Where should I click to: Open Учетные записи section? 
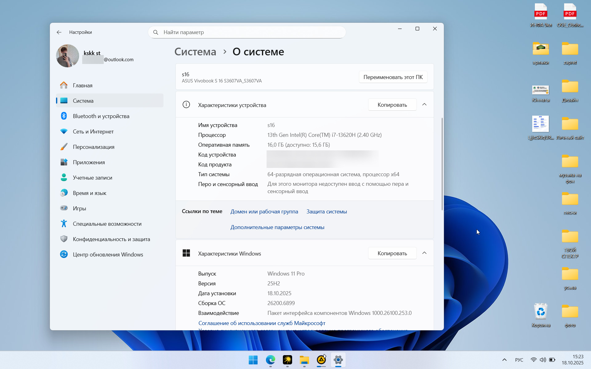(x=92, y=178)
